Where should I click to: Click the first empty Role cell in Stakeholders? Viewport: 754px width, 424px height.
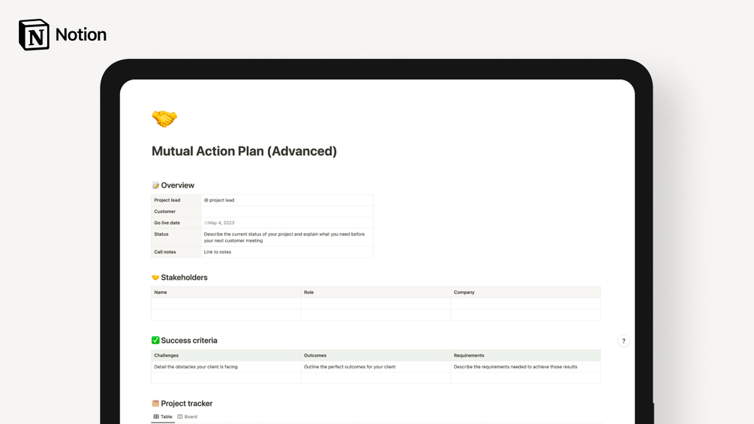[376, 304]
